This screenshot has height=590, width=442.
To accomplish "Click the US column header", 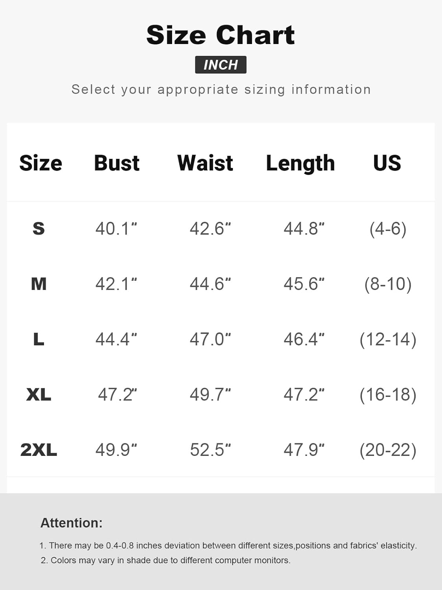I will pyautogui.click(x=387, y=163).
